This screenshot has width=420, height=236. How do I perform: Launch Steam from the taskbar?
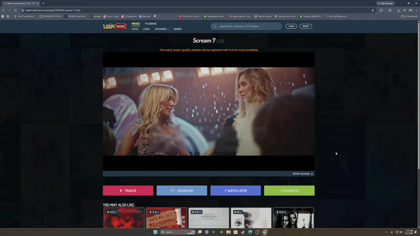pos(243,232)
